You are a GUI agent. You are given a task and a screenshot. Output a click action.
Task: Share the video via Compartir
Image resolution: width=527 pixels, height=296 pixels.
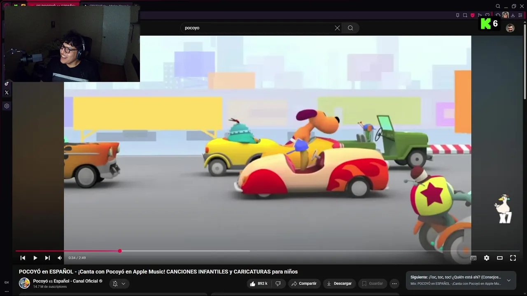(x=304, y=283)
